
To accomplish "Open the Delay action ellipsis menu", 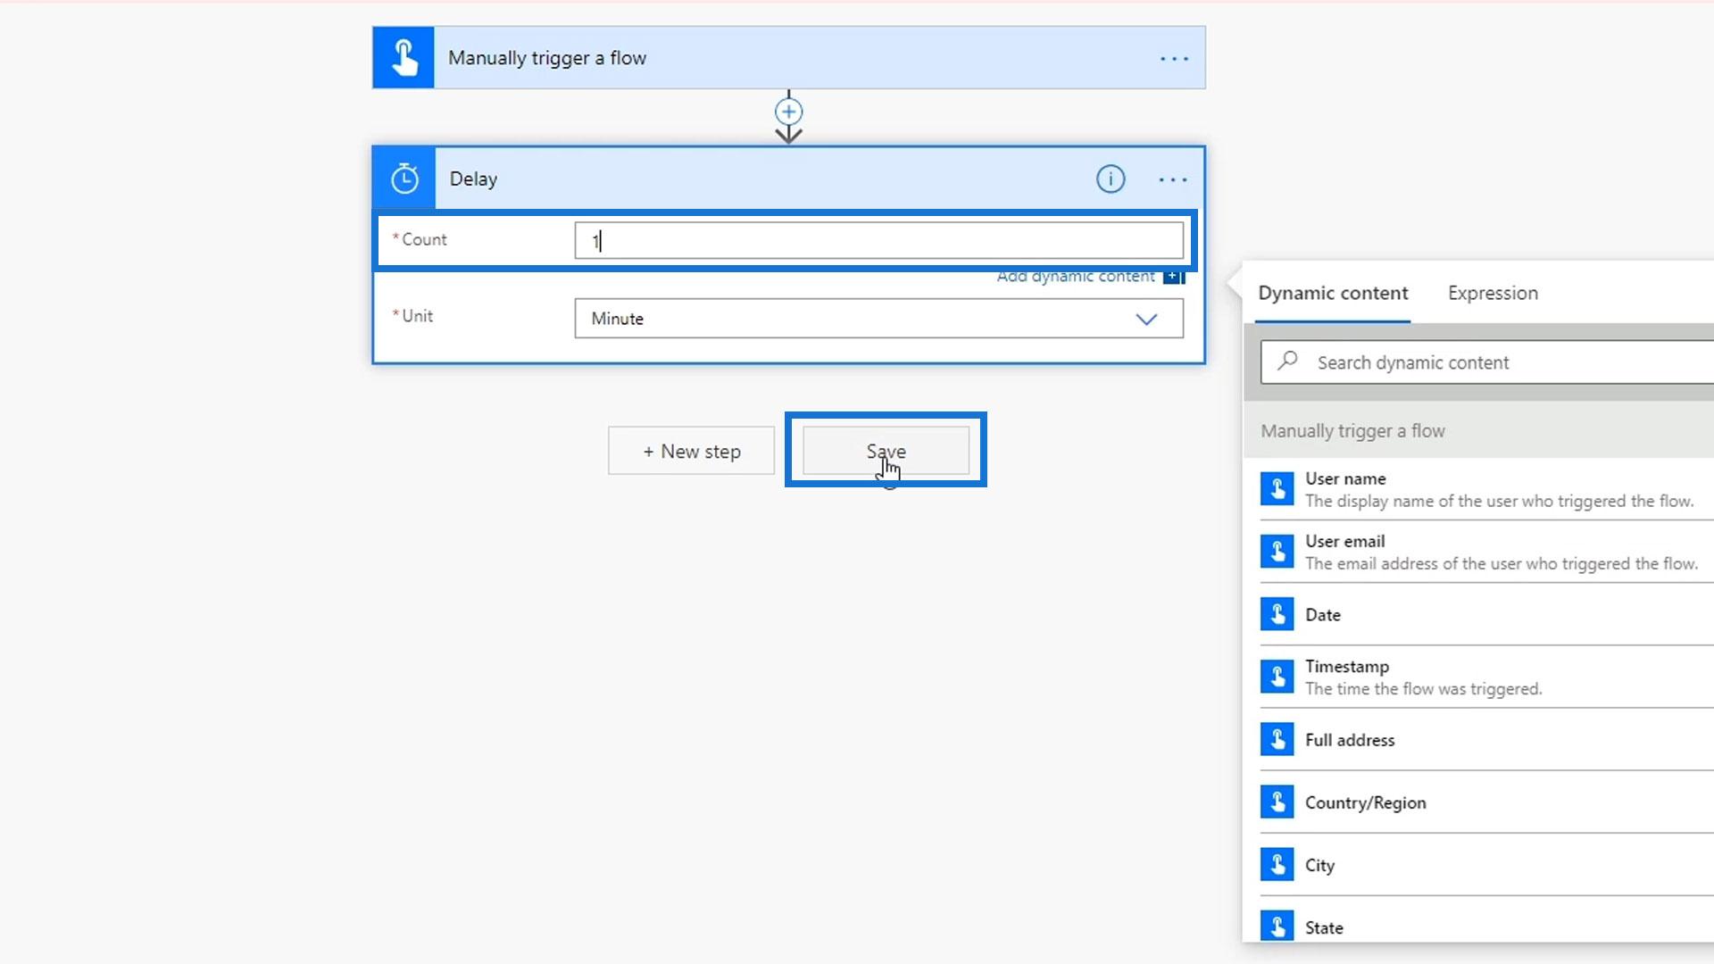I will pyautogui.click(x=1172, y=179).
